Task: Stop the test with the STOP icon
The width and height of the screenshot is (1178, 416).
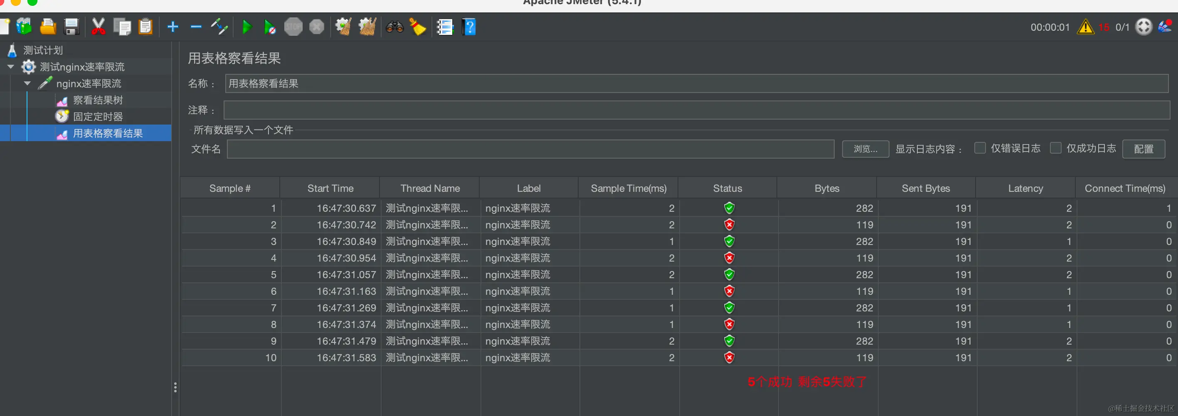Action: point(293,27)
